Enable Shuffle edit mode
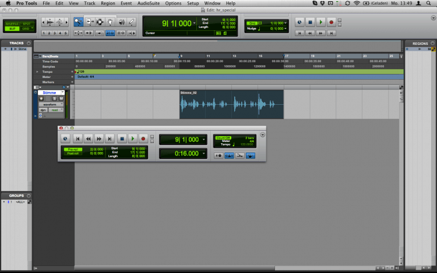The height and width of the screenshot is (273, 437). [12, 24]
